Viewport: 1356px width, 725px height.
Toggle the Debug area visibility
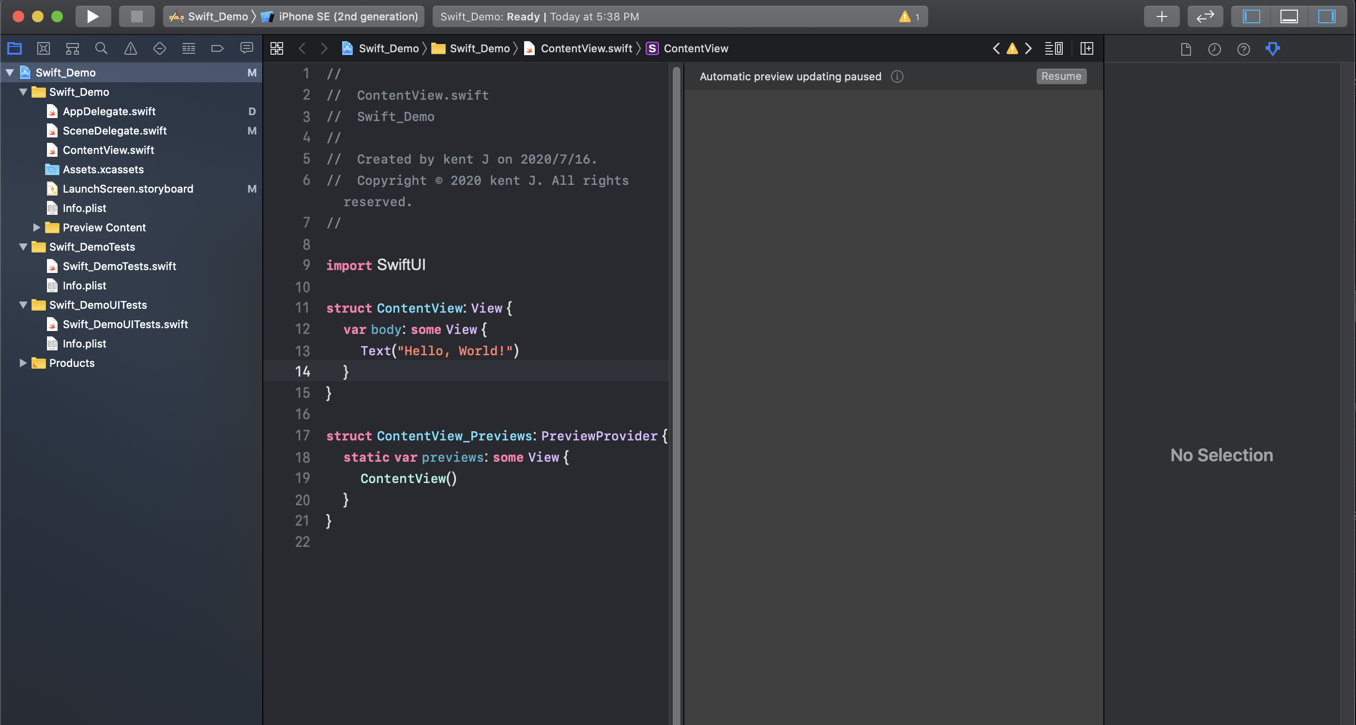point(1289,16)
